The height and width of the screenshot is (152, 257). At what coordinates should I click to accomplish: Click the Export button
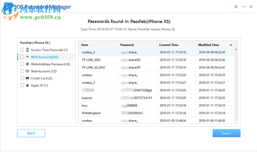226,133
